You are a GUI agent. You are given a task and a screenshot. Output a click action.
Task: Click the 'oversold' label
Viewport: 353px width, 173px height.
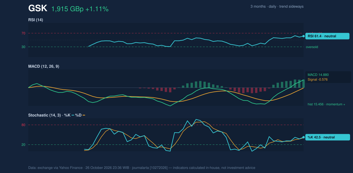tap(312, 47)
